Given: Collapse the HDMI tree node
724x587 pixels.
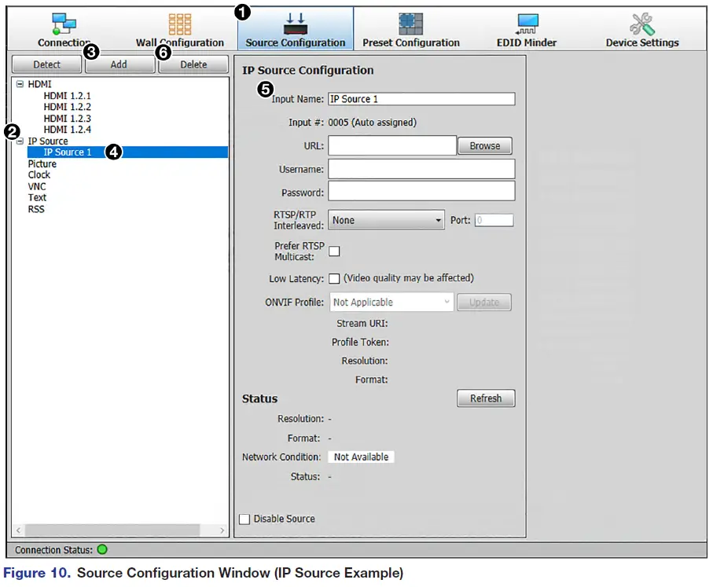Looking at the screenshot, I should coord(20,84).
